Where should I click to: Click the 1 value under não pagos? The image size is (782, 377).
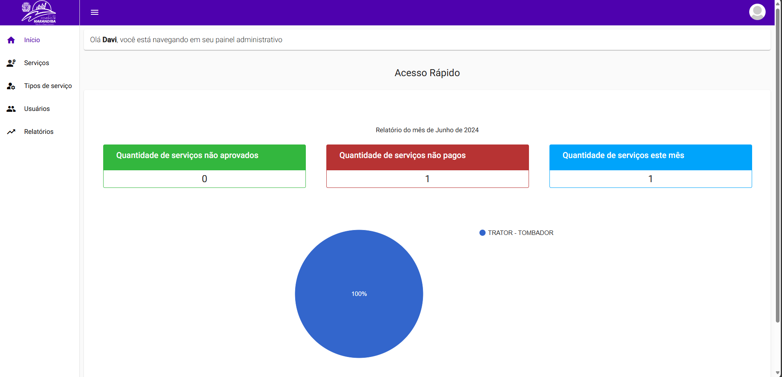427,179
